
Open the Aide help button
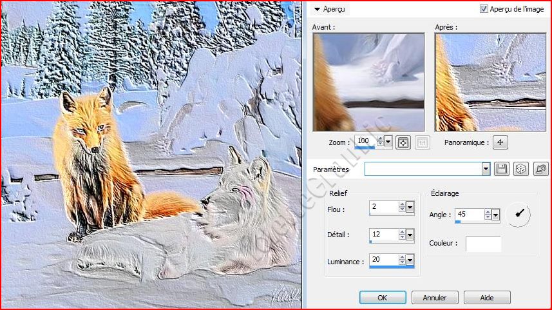487,298
